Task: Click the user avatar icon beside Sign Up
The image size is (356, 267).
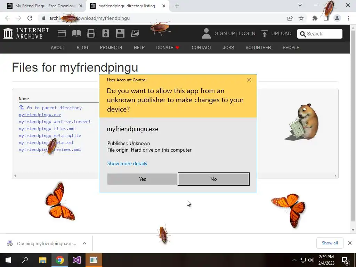Action: point(206,33)
